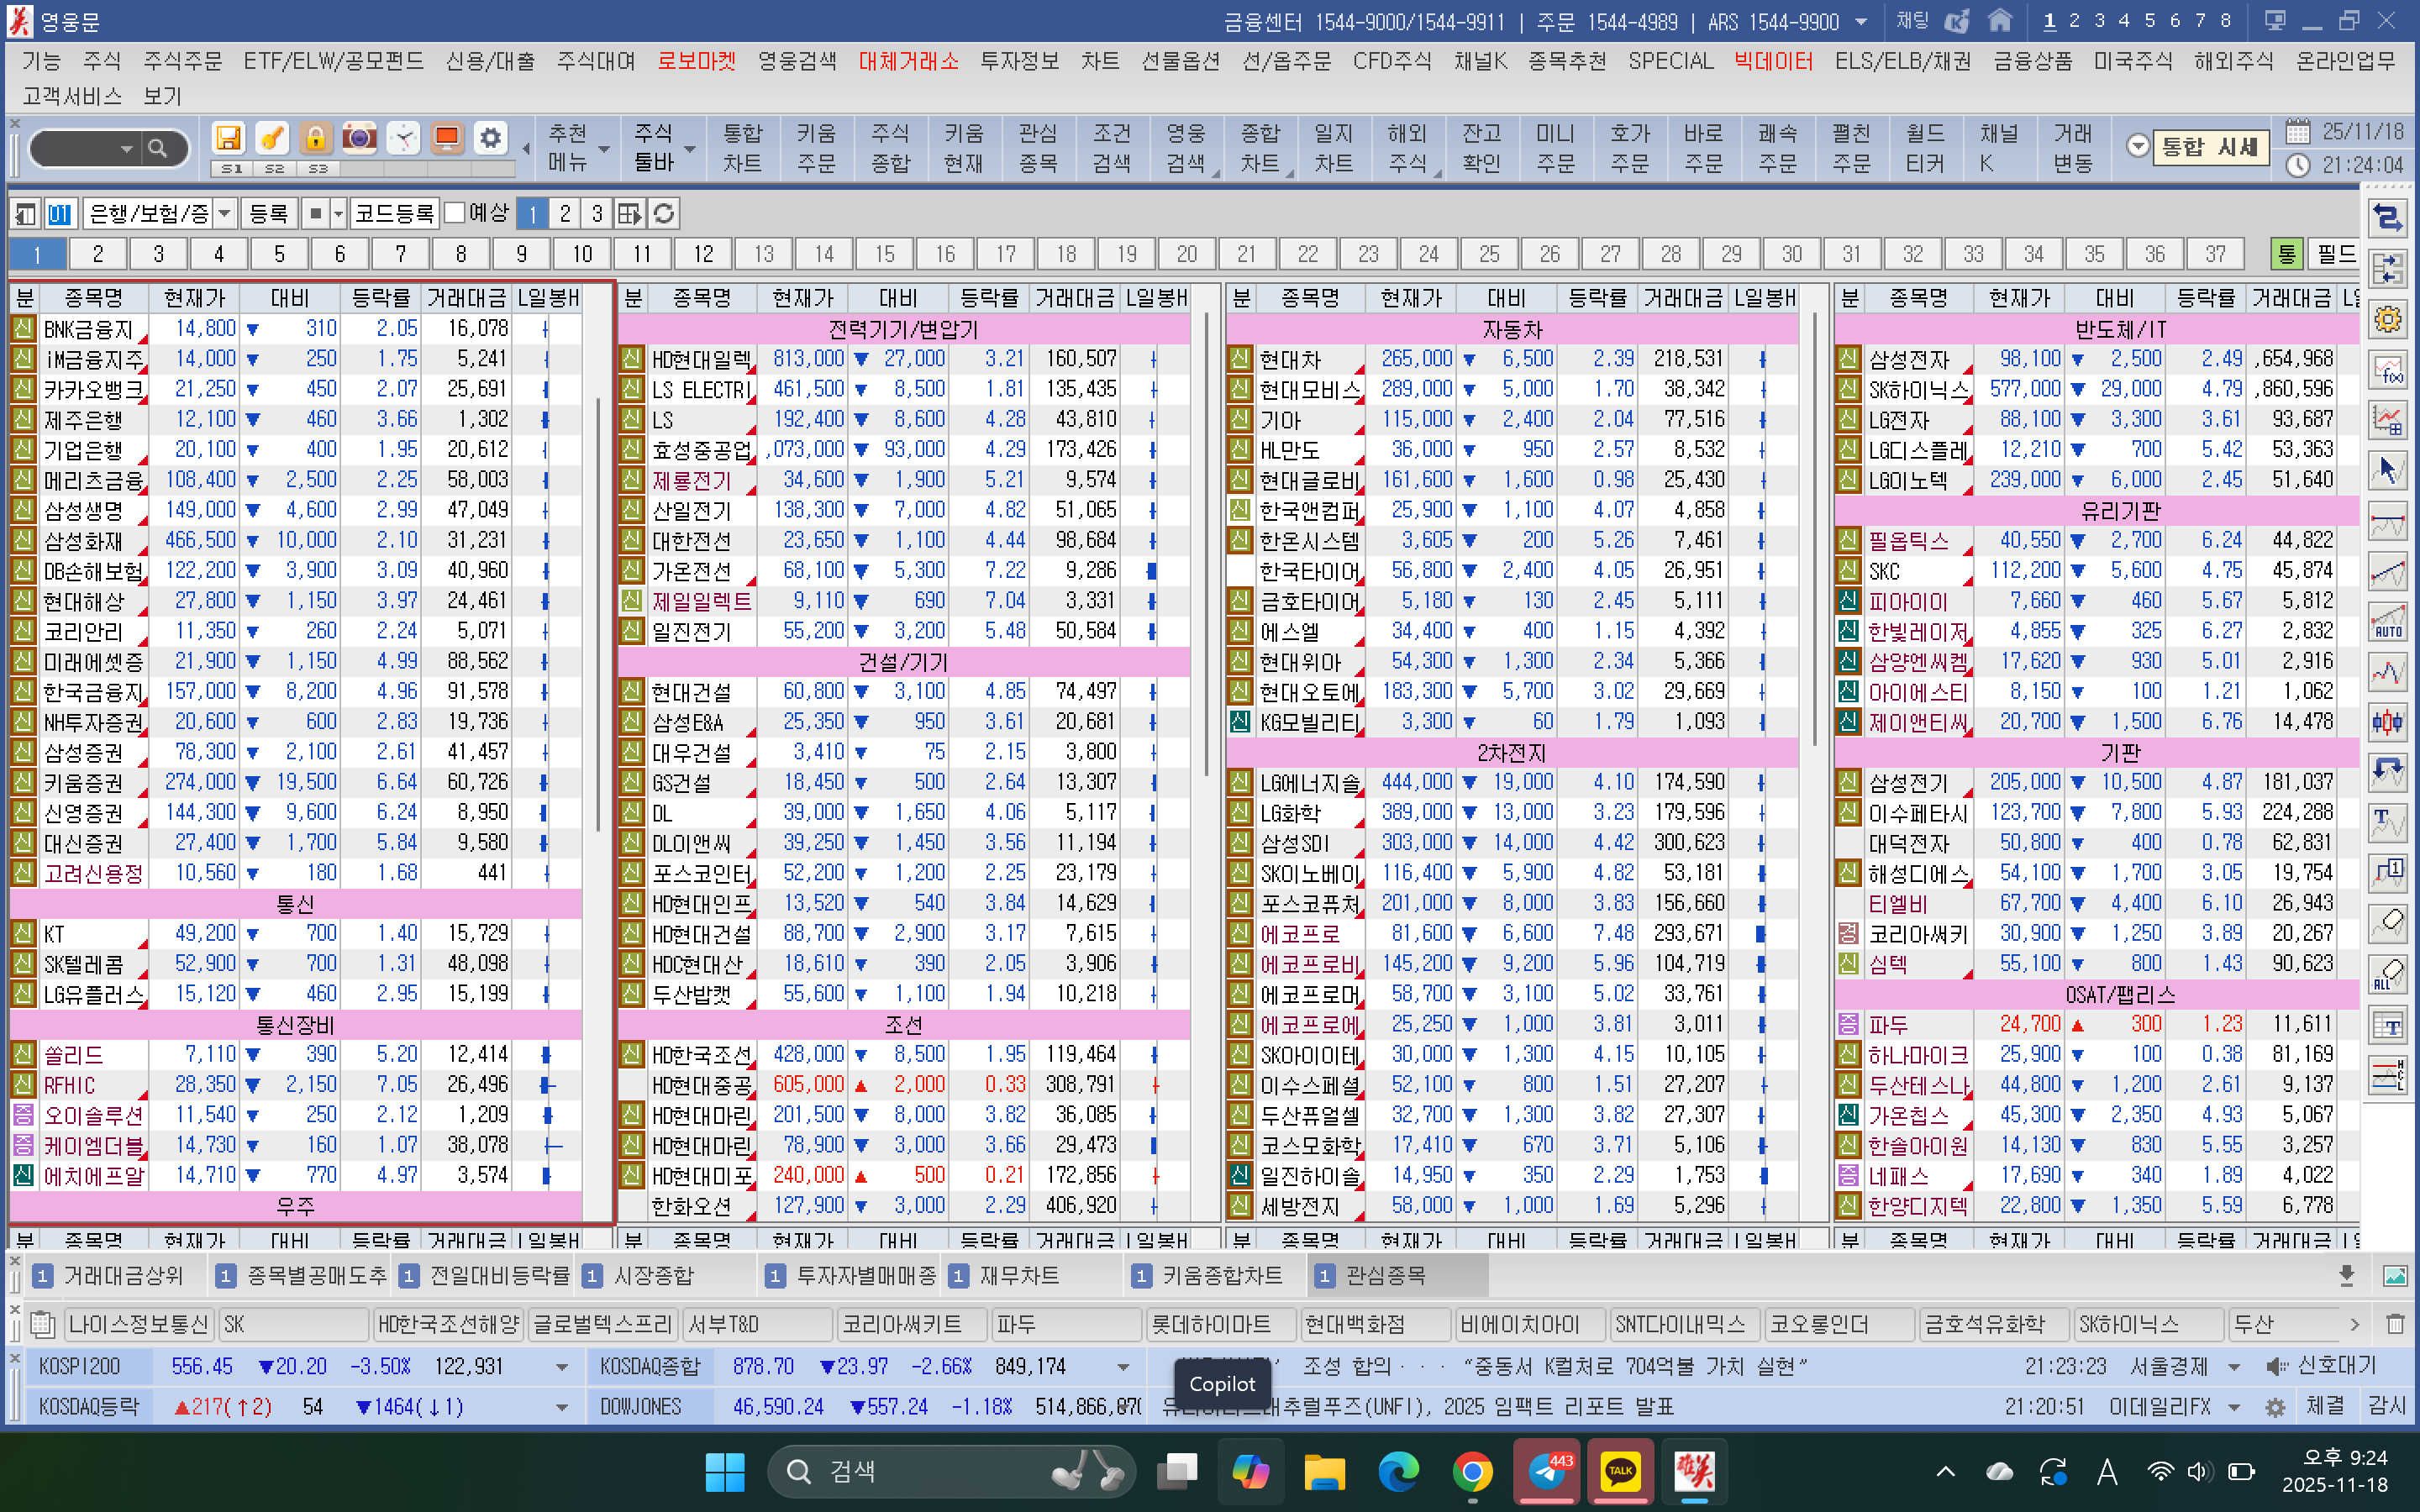Open the 대체거래소 menu

908,61
